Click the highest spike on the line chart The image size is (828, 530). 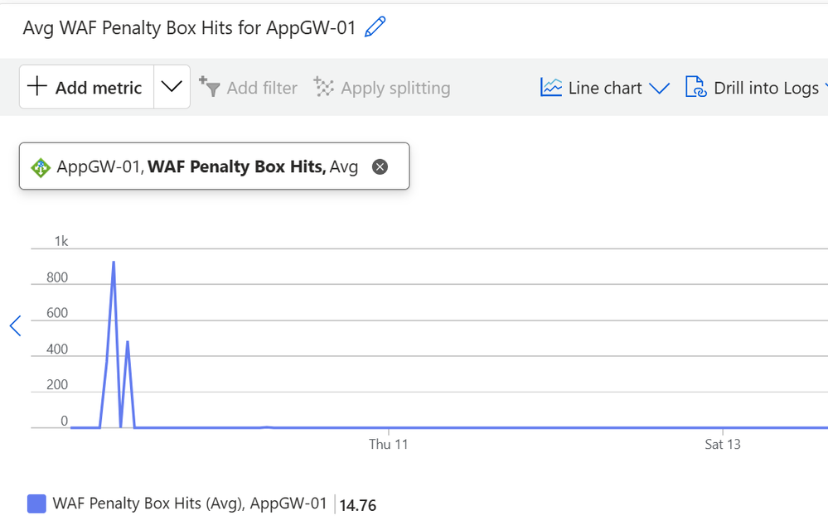(x=114, y=263)
